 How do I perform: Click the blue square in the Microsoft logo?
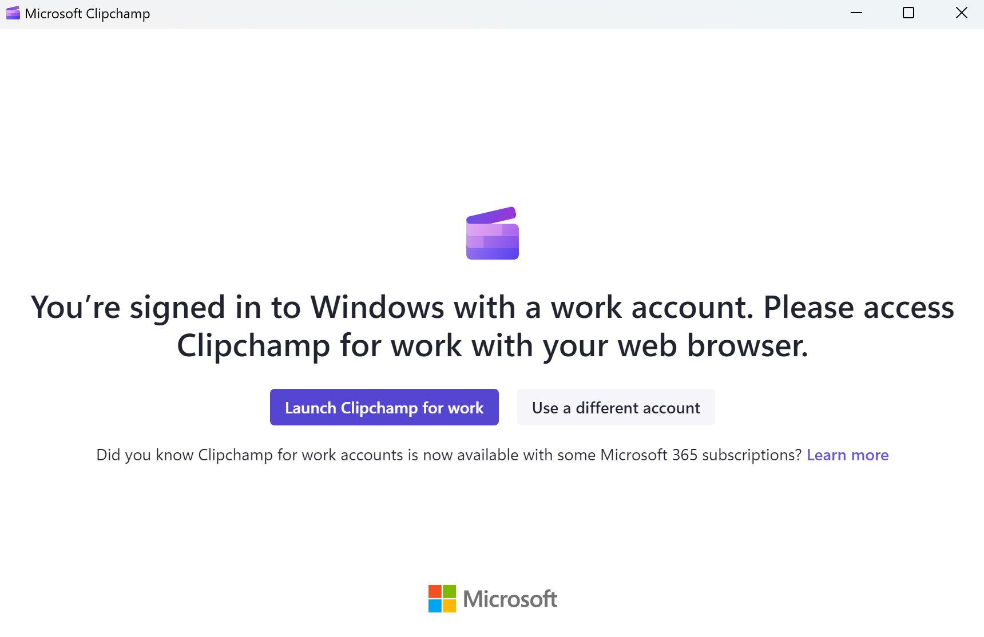click(435, 607)
